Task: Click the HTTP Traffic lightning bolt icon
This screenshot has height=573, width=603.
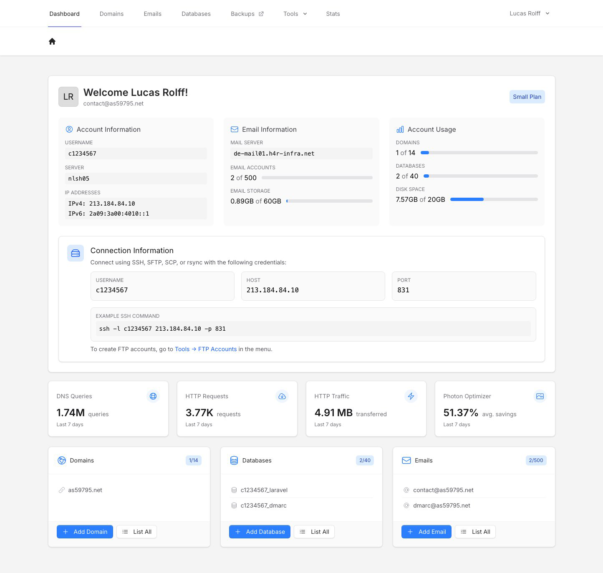Action: click(x=411, y=396)
